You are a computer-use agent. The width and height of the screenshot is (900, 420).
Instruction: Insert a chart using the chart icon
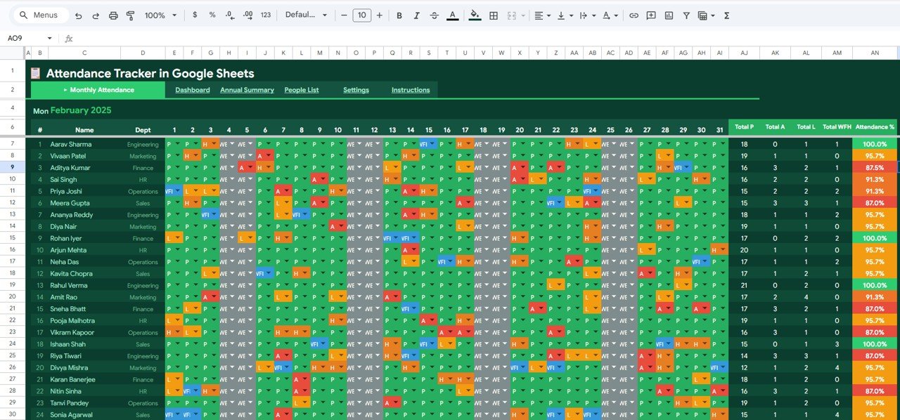tap(669, 15)
